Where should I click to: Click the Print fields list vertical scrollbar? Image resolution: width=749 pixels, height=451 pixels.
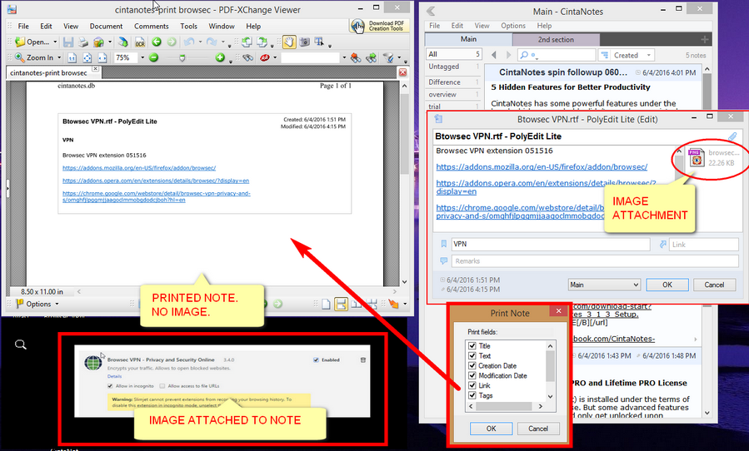pyautogui.click(x=550, y=371)
